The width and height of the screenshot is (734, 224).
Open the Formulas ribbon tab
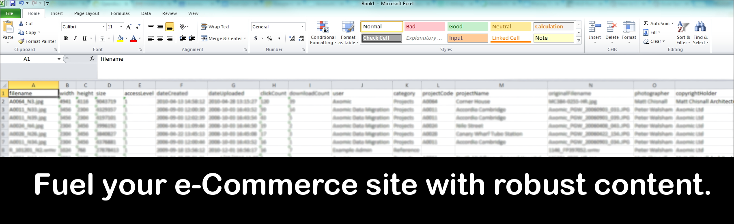(120, 13)
